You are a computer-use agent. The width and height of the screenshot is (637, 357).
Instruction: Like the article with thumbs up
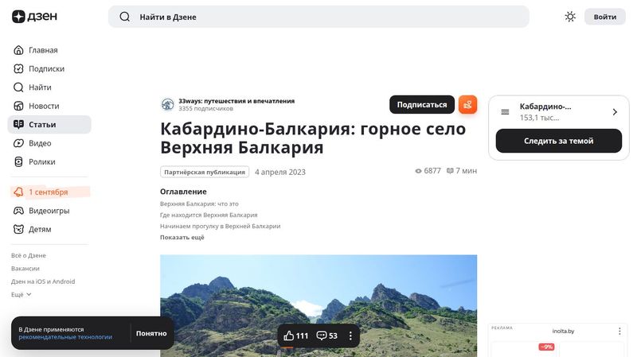coord(295,336)
